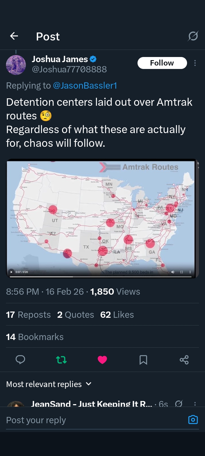This screenshot has height=456, width=205.
Task: Open the camera icon in the reply bar
Action: (x=193, y=420)
